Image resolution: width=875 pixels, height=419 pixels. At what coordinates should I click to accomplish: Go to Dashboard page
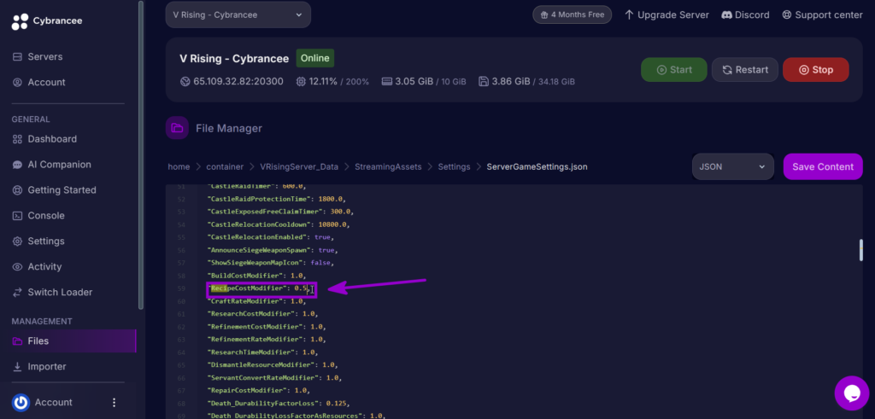point(52,139)
